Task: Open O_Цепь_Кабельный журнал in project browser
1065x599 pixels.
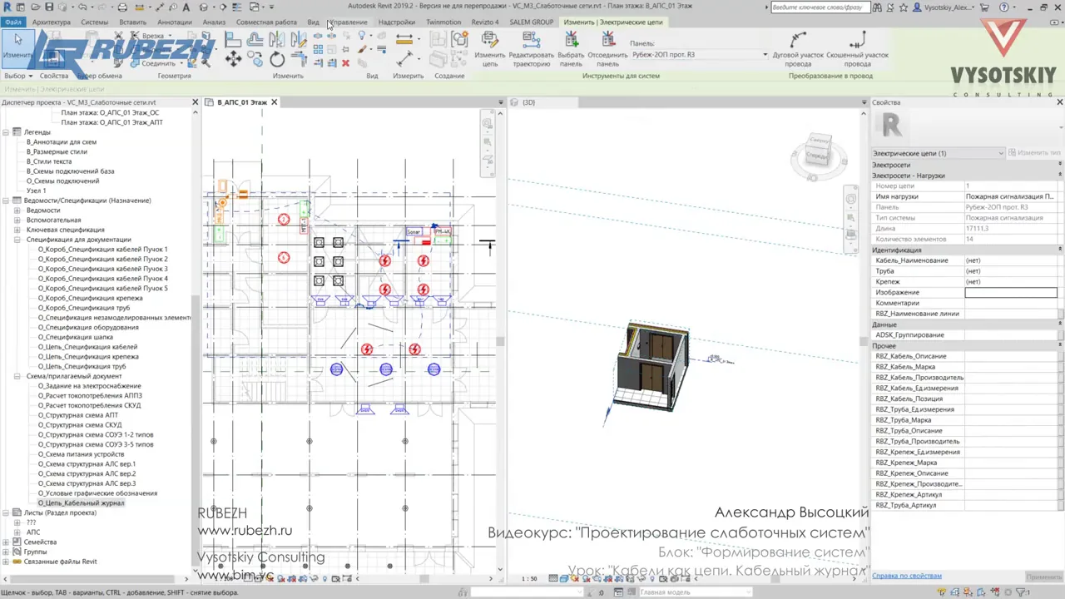Action: tap(81, 503)
